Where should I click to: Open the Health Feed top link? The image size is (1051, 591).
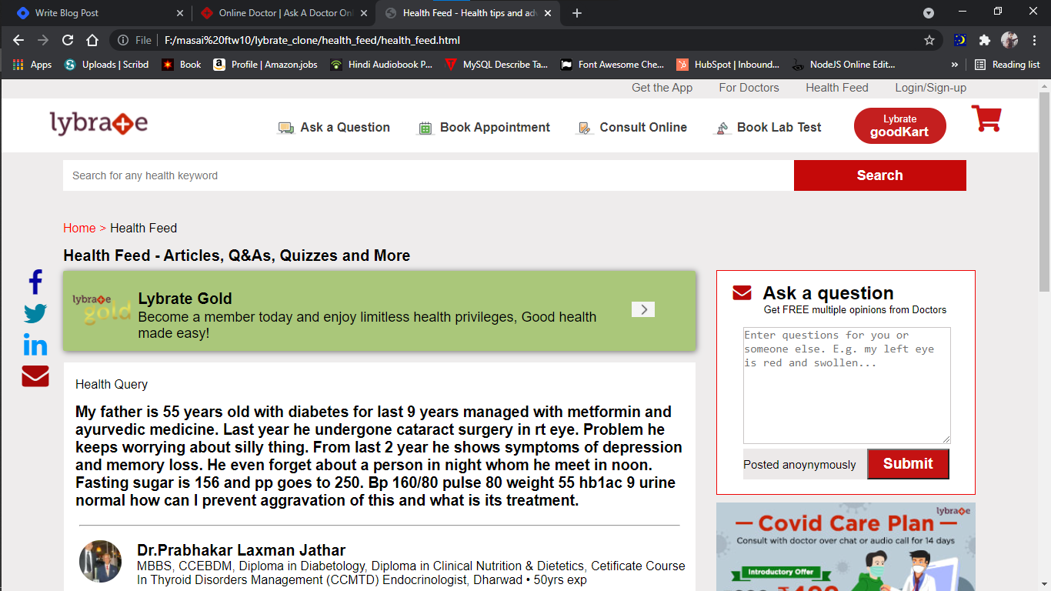click(837, 88)
